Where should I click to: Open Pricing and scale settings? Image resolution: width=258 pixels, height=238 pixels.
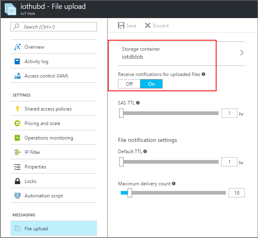[54, 123]
